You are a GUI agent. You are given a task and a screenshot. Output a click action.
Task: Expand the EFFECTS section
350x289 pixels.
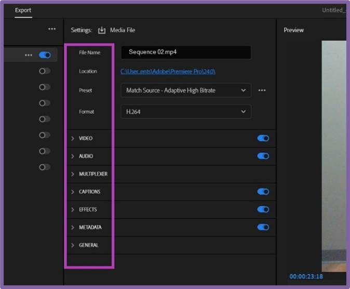(x=73, y=209)
